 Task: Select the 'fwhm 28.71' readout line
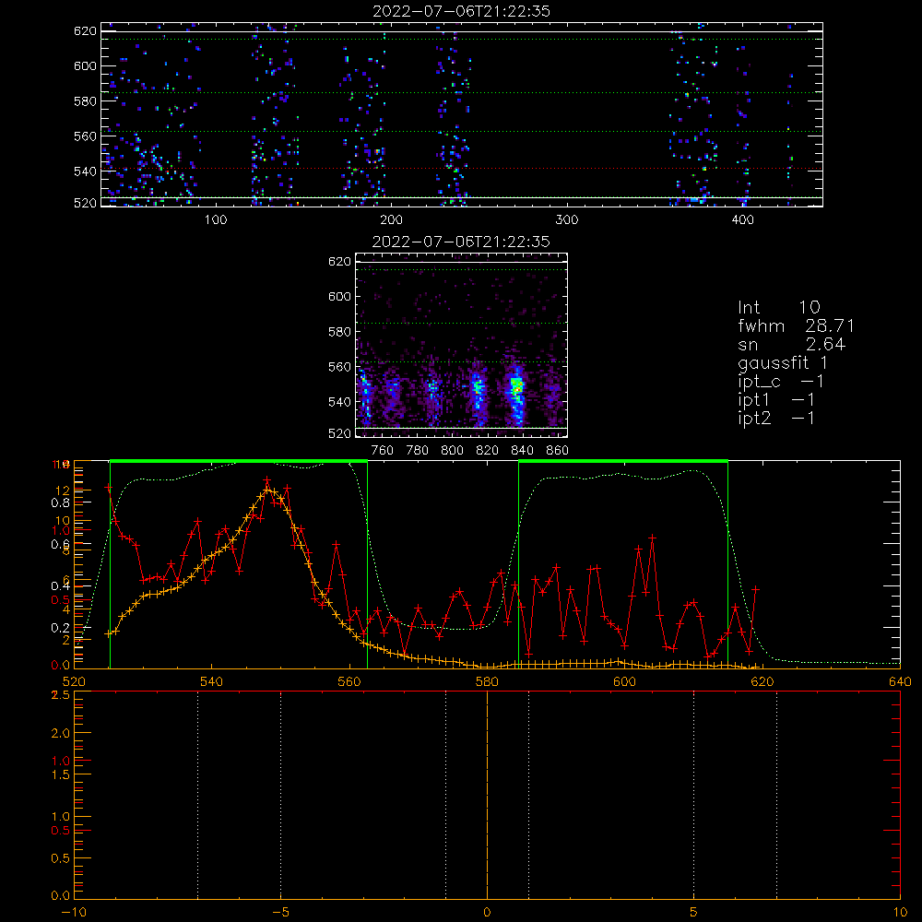coord(797,325)
